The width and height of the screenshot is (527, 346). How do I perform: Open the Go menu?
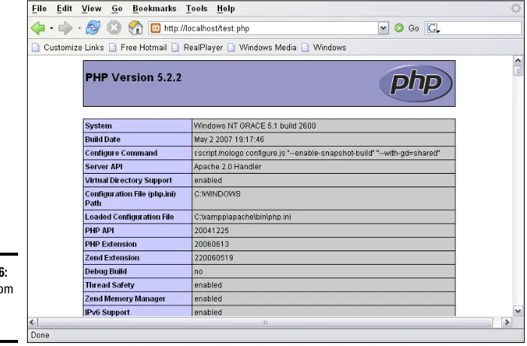tap(117, 8)
